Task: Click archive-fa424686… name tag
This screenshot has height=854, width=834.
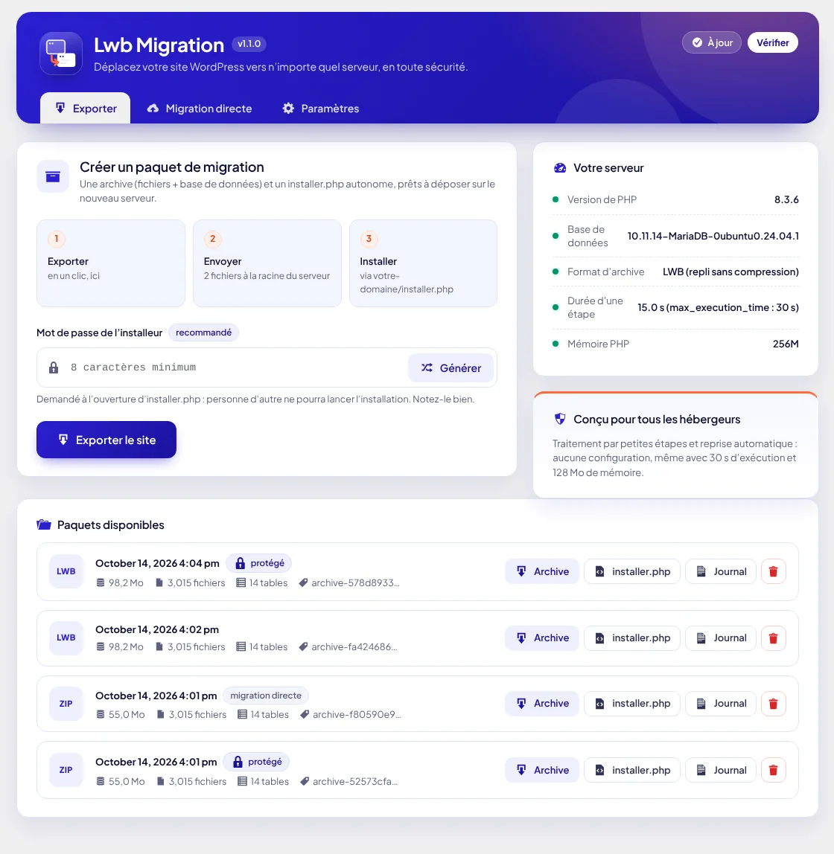Action: [348, 646]
